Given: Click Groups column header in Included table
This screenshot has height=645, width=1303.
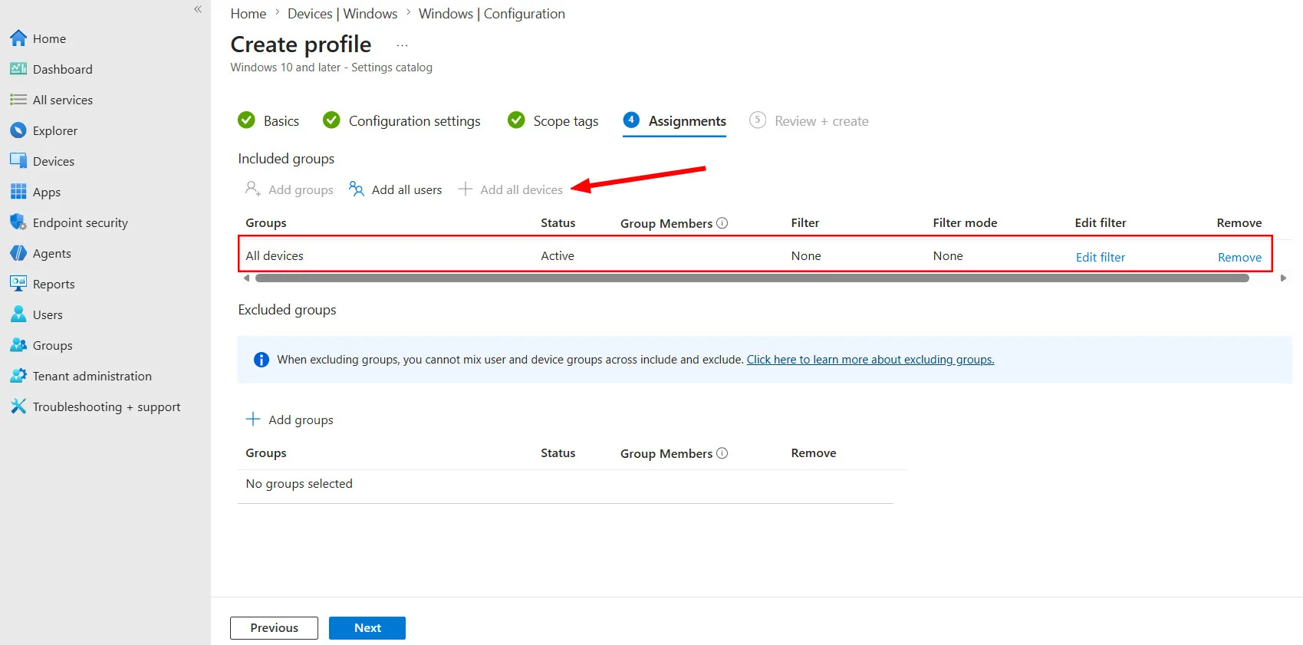Looking at the screenshot, I should [266, 222].
